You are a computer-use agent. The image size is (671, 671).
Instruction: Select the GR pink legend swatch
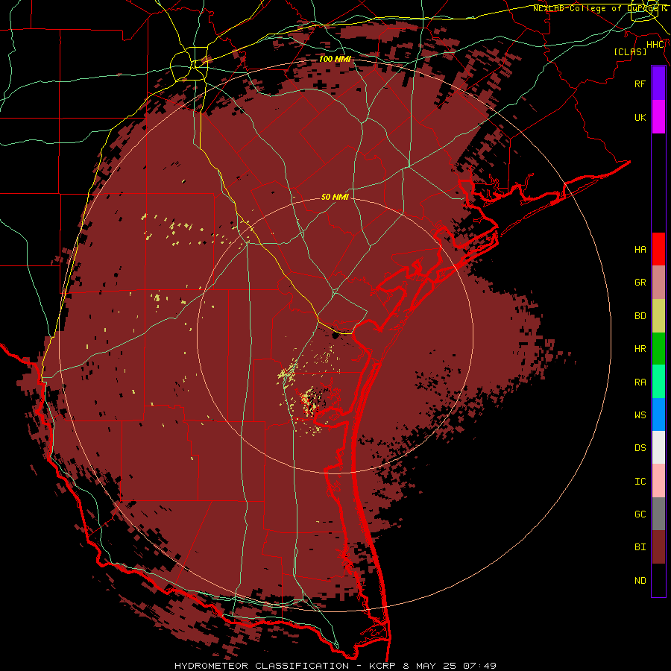(658, 282)
